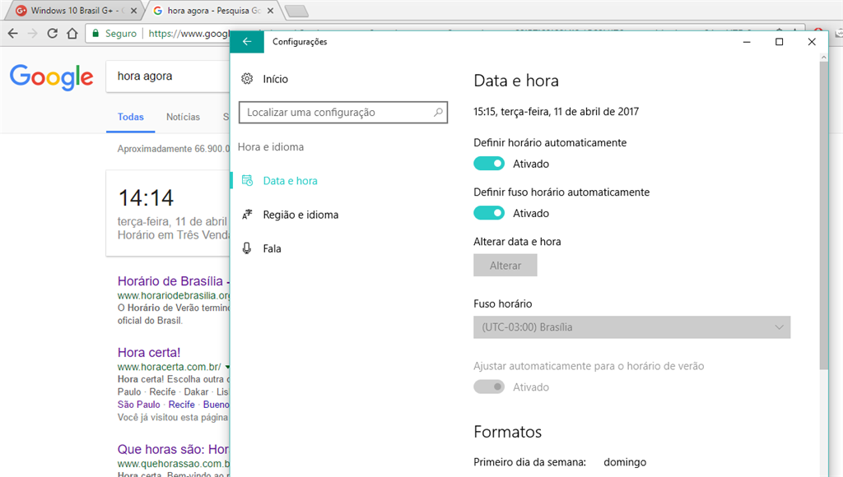Open the Fuso horário dropdown
This screenshot has height=477, width=843.
point(631,327)
